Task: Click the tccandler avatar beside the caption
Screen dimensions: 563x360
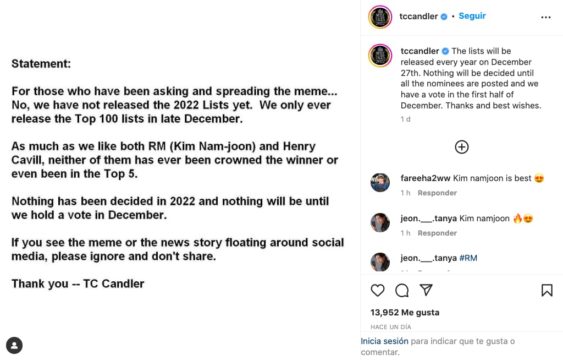Action: point(380,56)
